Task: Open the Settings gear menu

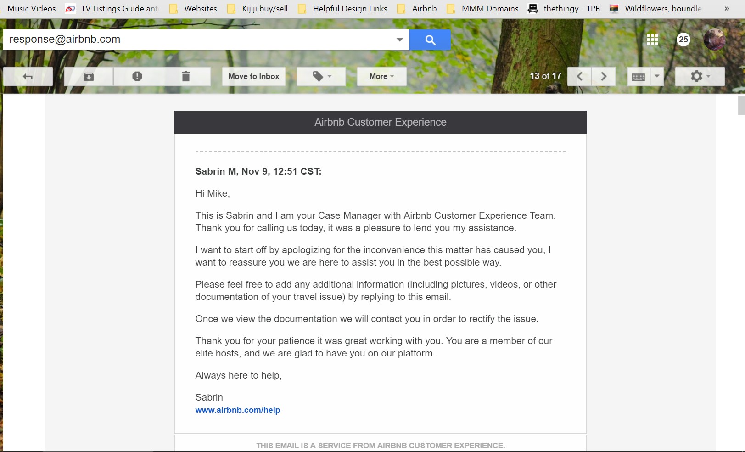Action: (700, 76)
